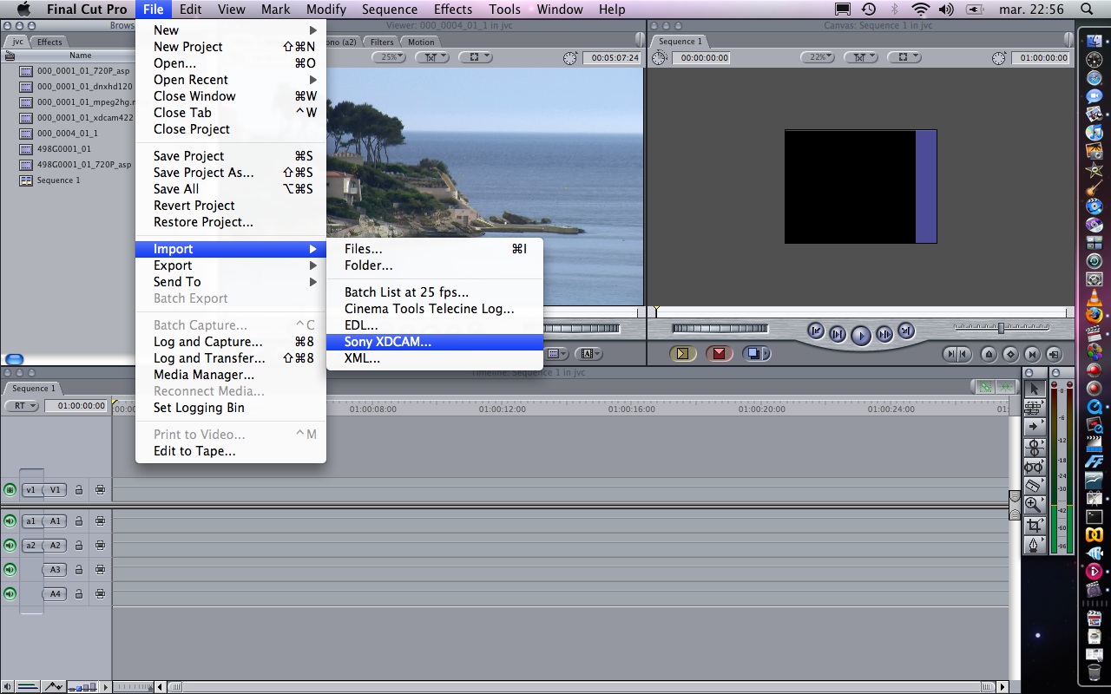Open the Trash in the Dock
Viewport: 1111px width, 694px height.
coord(1095,672)
